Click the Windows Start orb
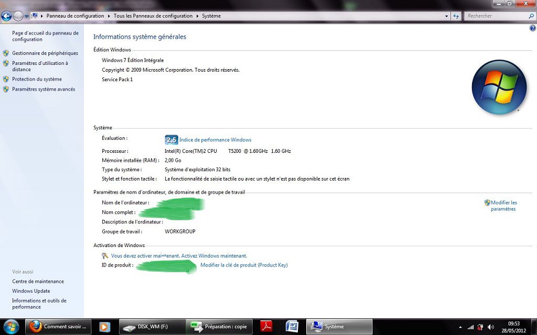The image size is (537, 335). tap(10, 327)
